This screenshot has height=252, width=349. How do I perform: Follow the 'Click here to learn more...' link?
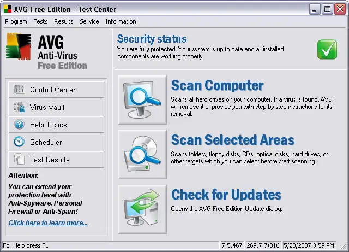click(x=48, y=223)
